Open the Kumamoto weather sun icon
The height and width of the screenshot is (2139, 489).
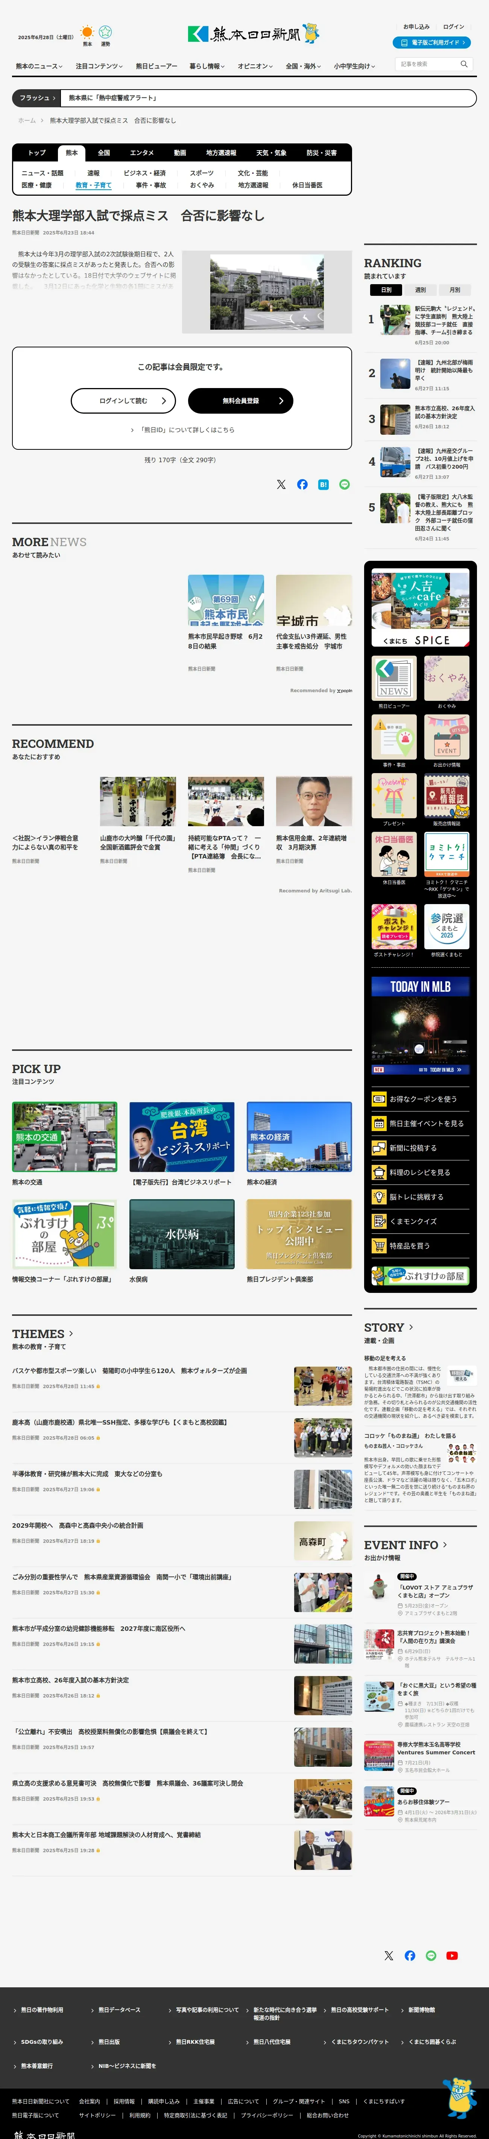point(87,32)
